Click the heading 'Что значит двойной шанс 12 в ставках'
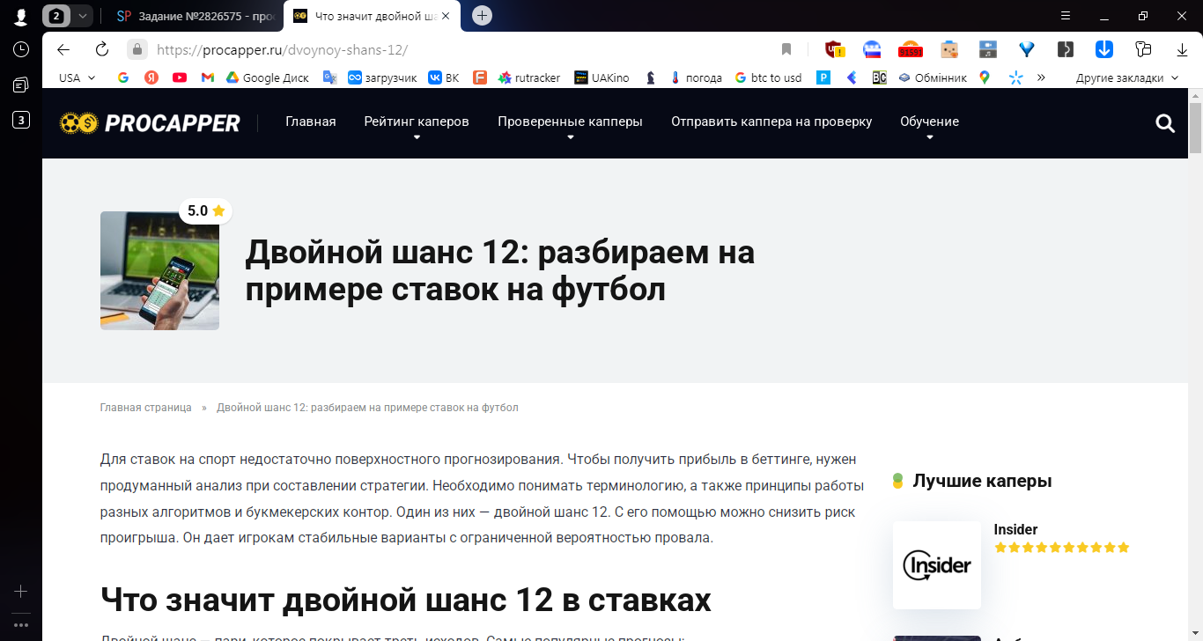1203x641 pixels. click(406, 600)
